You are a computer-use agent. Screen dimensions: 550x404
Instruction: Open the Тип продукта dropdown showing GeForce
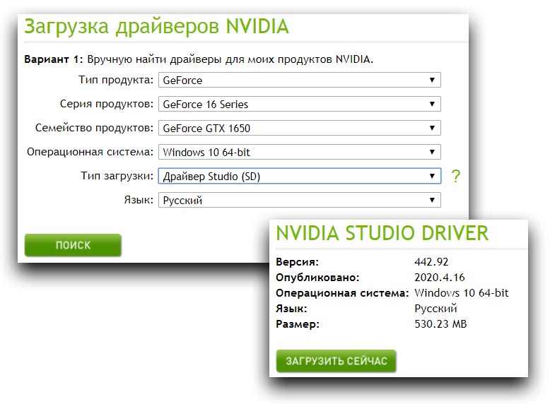coord(299,81)
